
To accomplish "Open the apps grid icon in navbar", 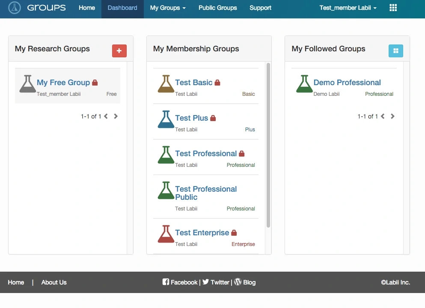I will (x=393, y=8).
